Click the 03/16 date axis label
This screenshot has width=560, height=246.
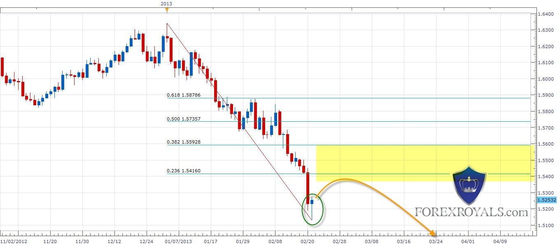404,241
